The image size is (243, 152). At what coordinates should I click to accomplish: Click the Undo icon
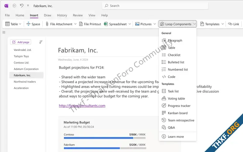tap(22, 6)
